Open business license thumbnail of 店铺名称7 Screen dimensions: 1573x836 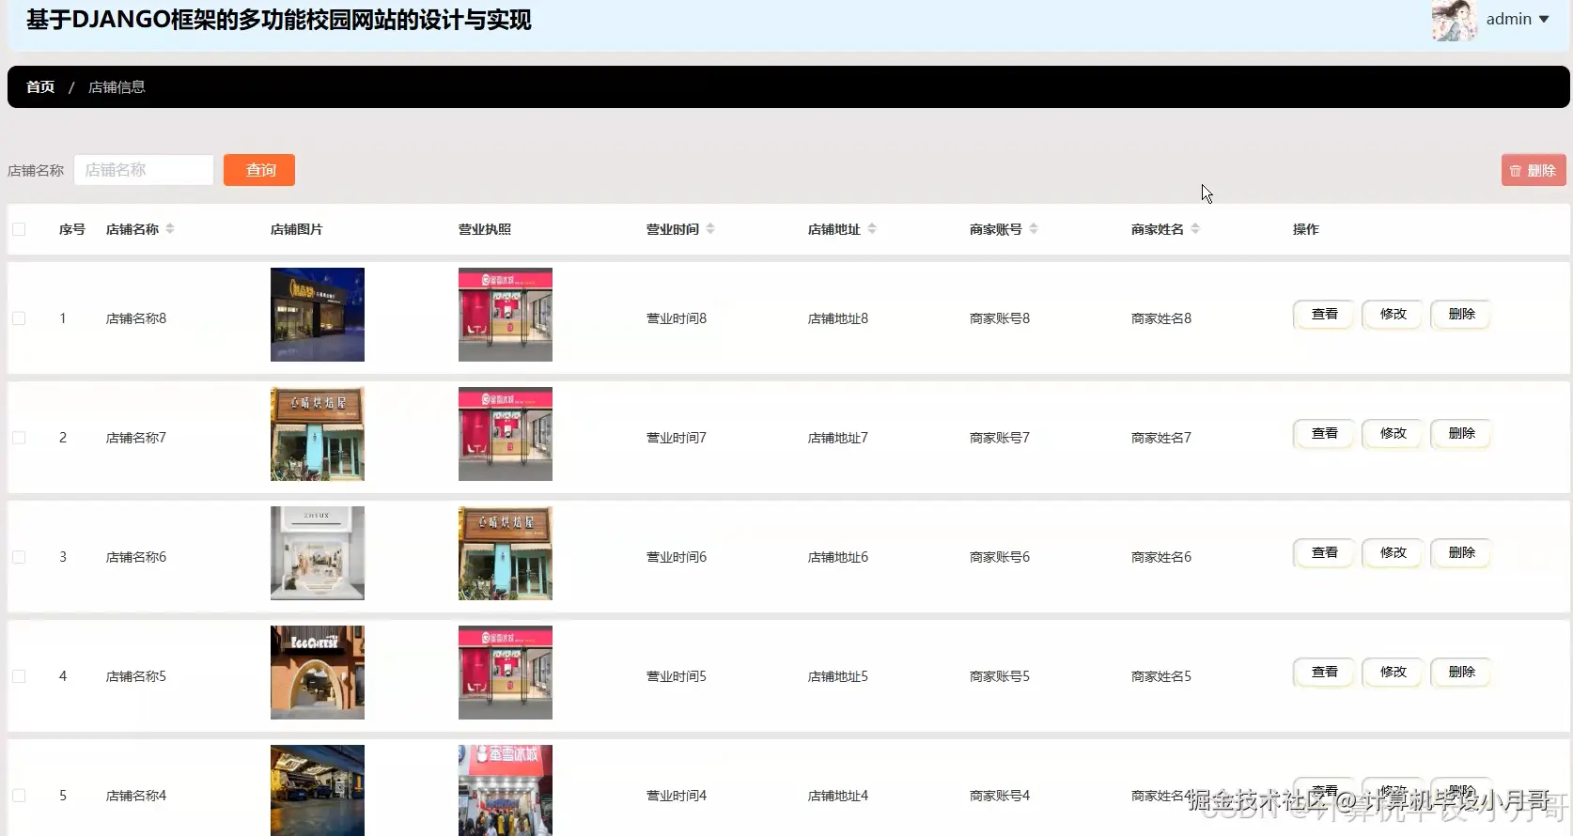coord(506,434)
